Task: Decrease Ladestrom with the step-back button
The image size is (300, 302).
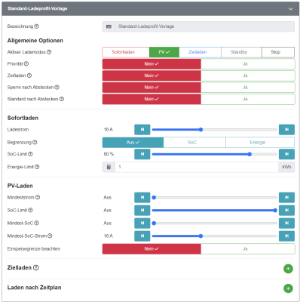Action: pyautogui.click(x=142, y=130)
